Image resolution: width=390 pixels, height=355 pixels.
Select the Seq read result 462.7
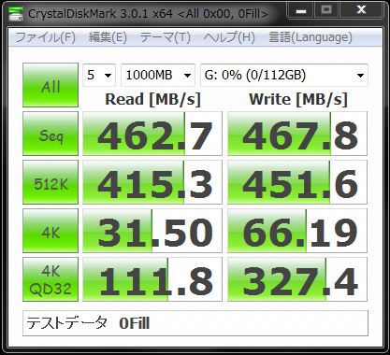152,134
